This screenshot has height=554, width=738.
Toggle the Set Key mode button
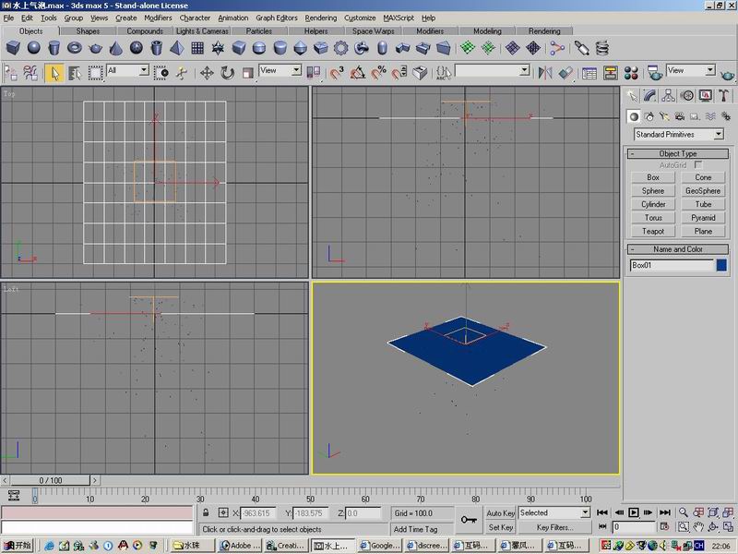(x=500, y=527)
